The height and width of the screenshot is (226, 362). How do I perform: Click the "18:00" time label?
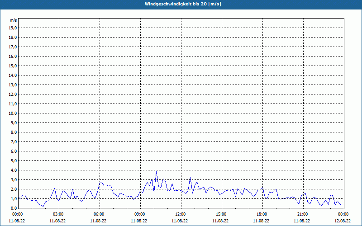click(x=263, y=214)
